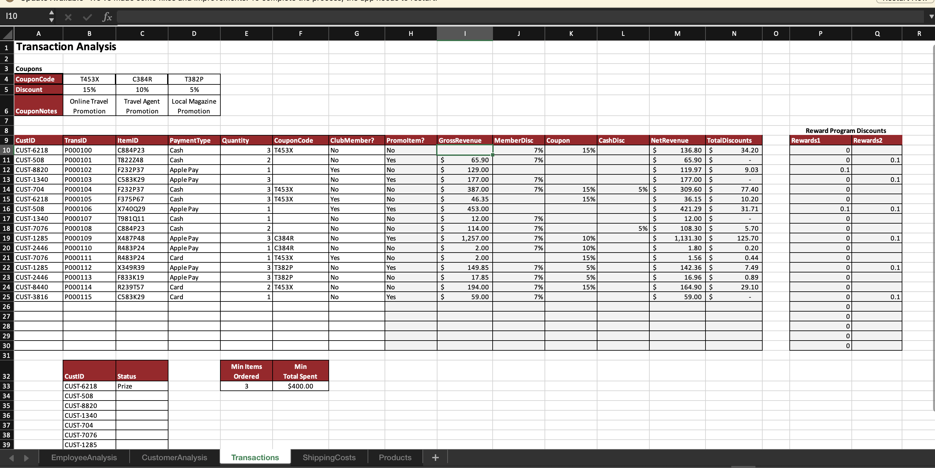Click the X icon to cancel cell entry
Image resolution: width=935 pixels, height=468 pixels.
(68, 17)
